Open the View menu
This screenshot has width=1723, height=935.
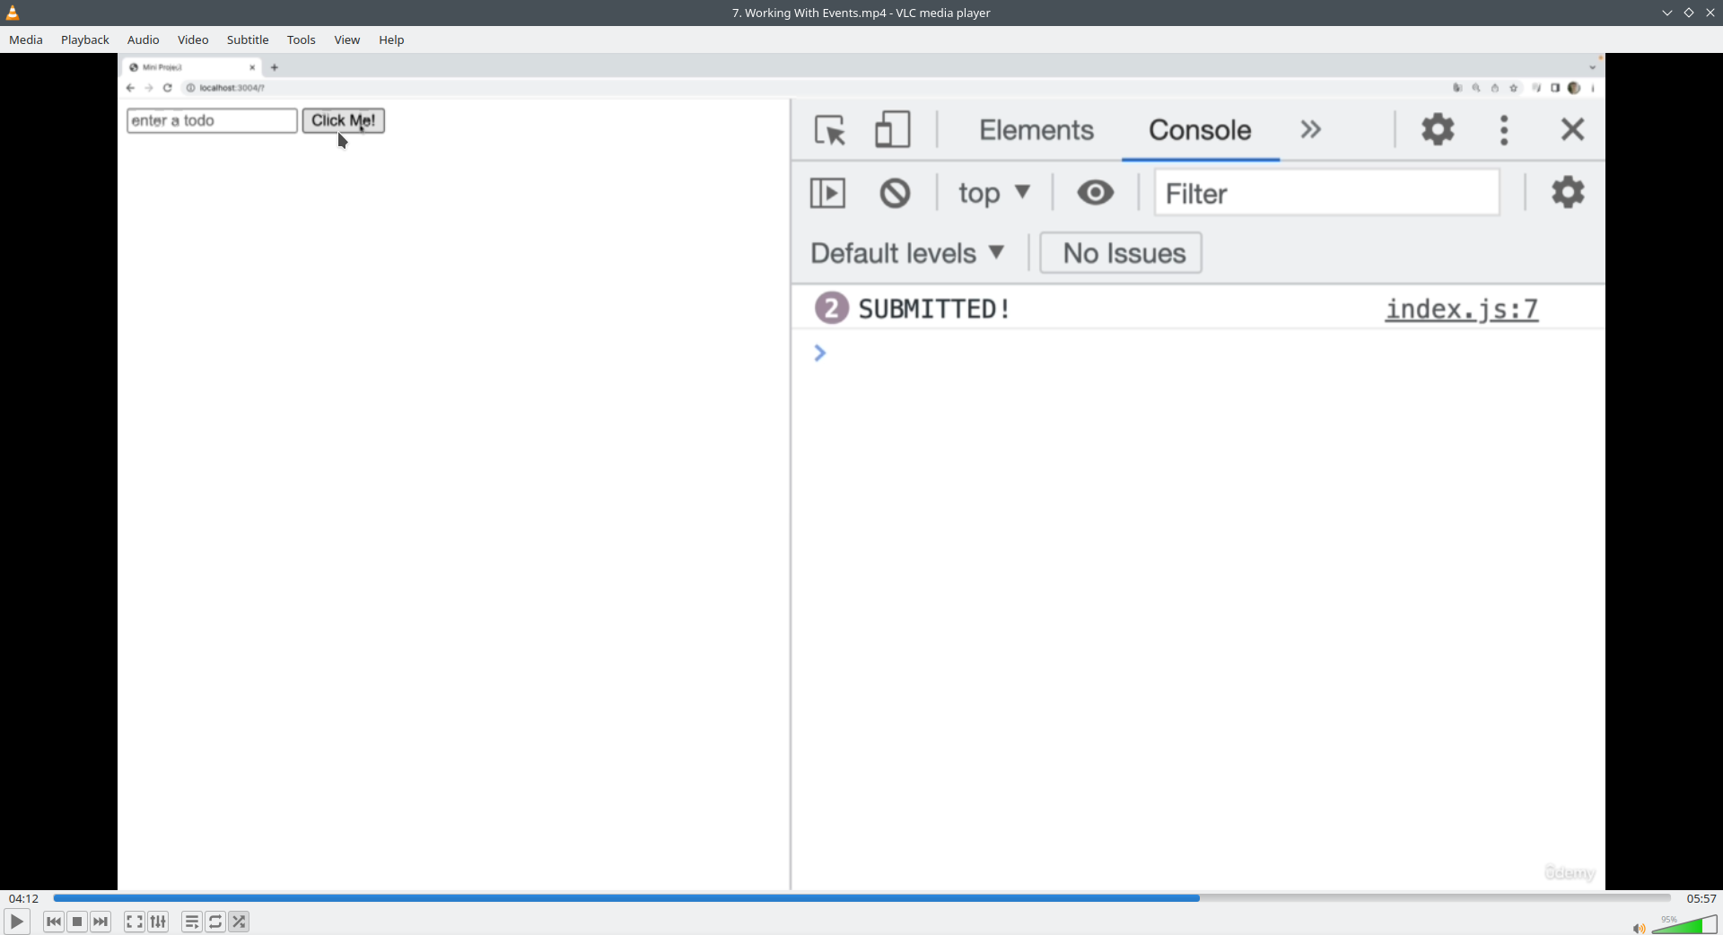click(x=347, y=39)
